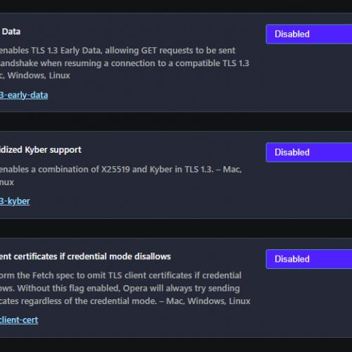Screen dimensions: 352x352
Task: Click the client-cert flag anchor link
Action: pos(19,320)
